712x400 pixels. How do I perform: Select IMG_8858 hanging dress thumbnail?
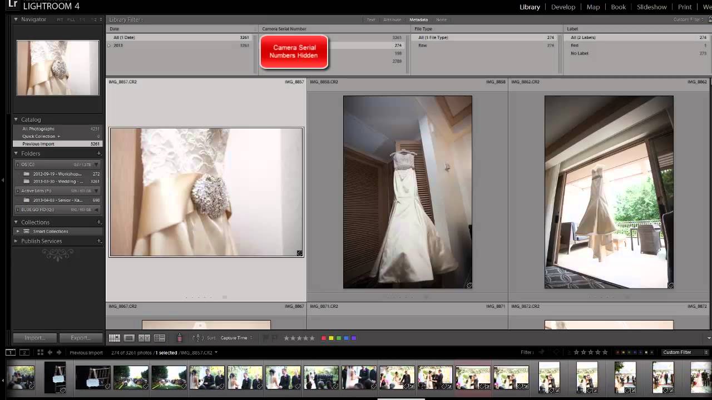(x=408, y=192)
